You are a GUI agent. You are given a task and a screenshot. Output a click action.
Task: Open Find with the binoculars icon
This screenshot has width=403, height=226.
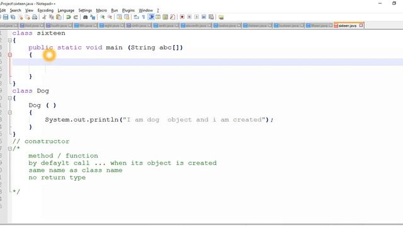(x=86, y=17)
